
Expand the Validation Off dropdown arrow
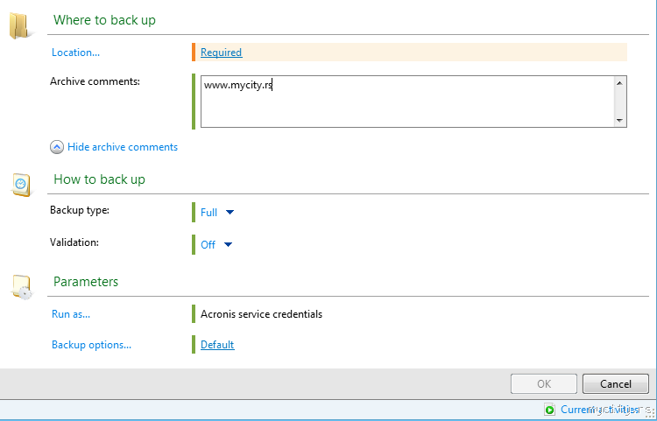click(228, 245)
